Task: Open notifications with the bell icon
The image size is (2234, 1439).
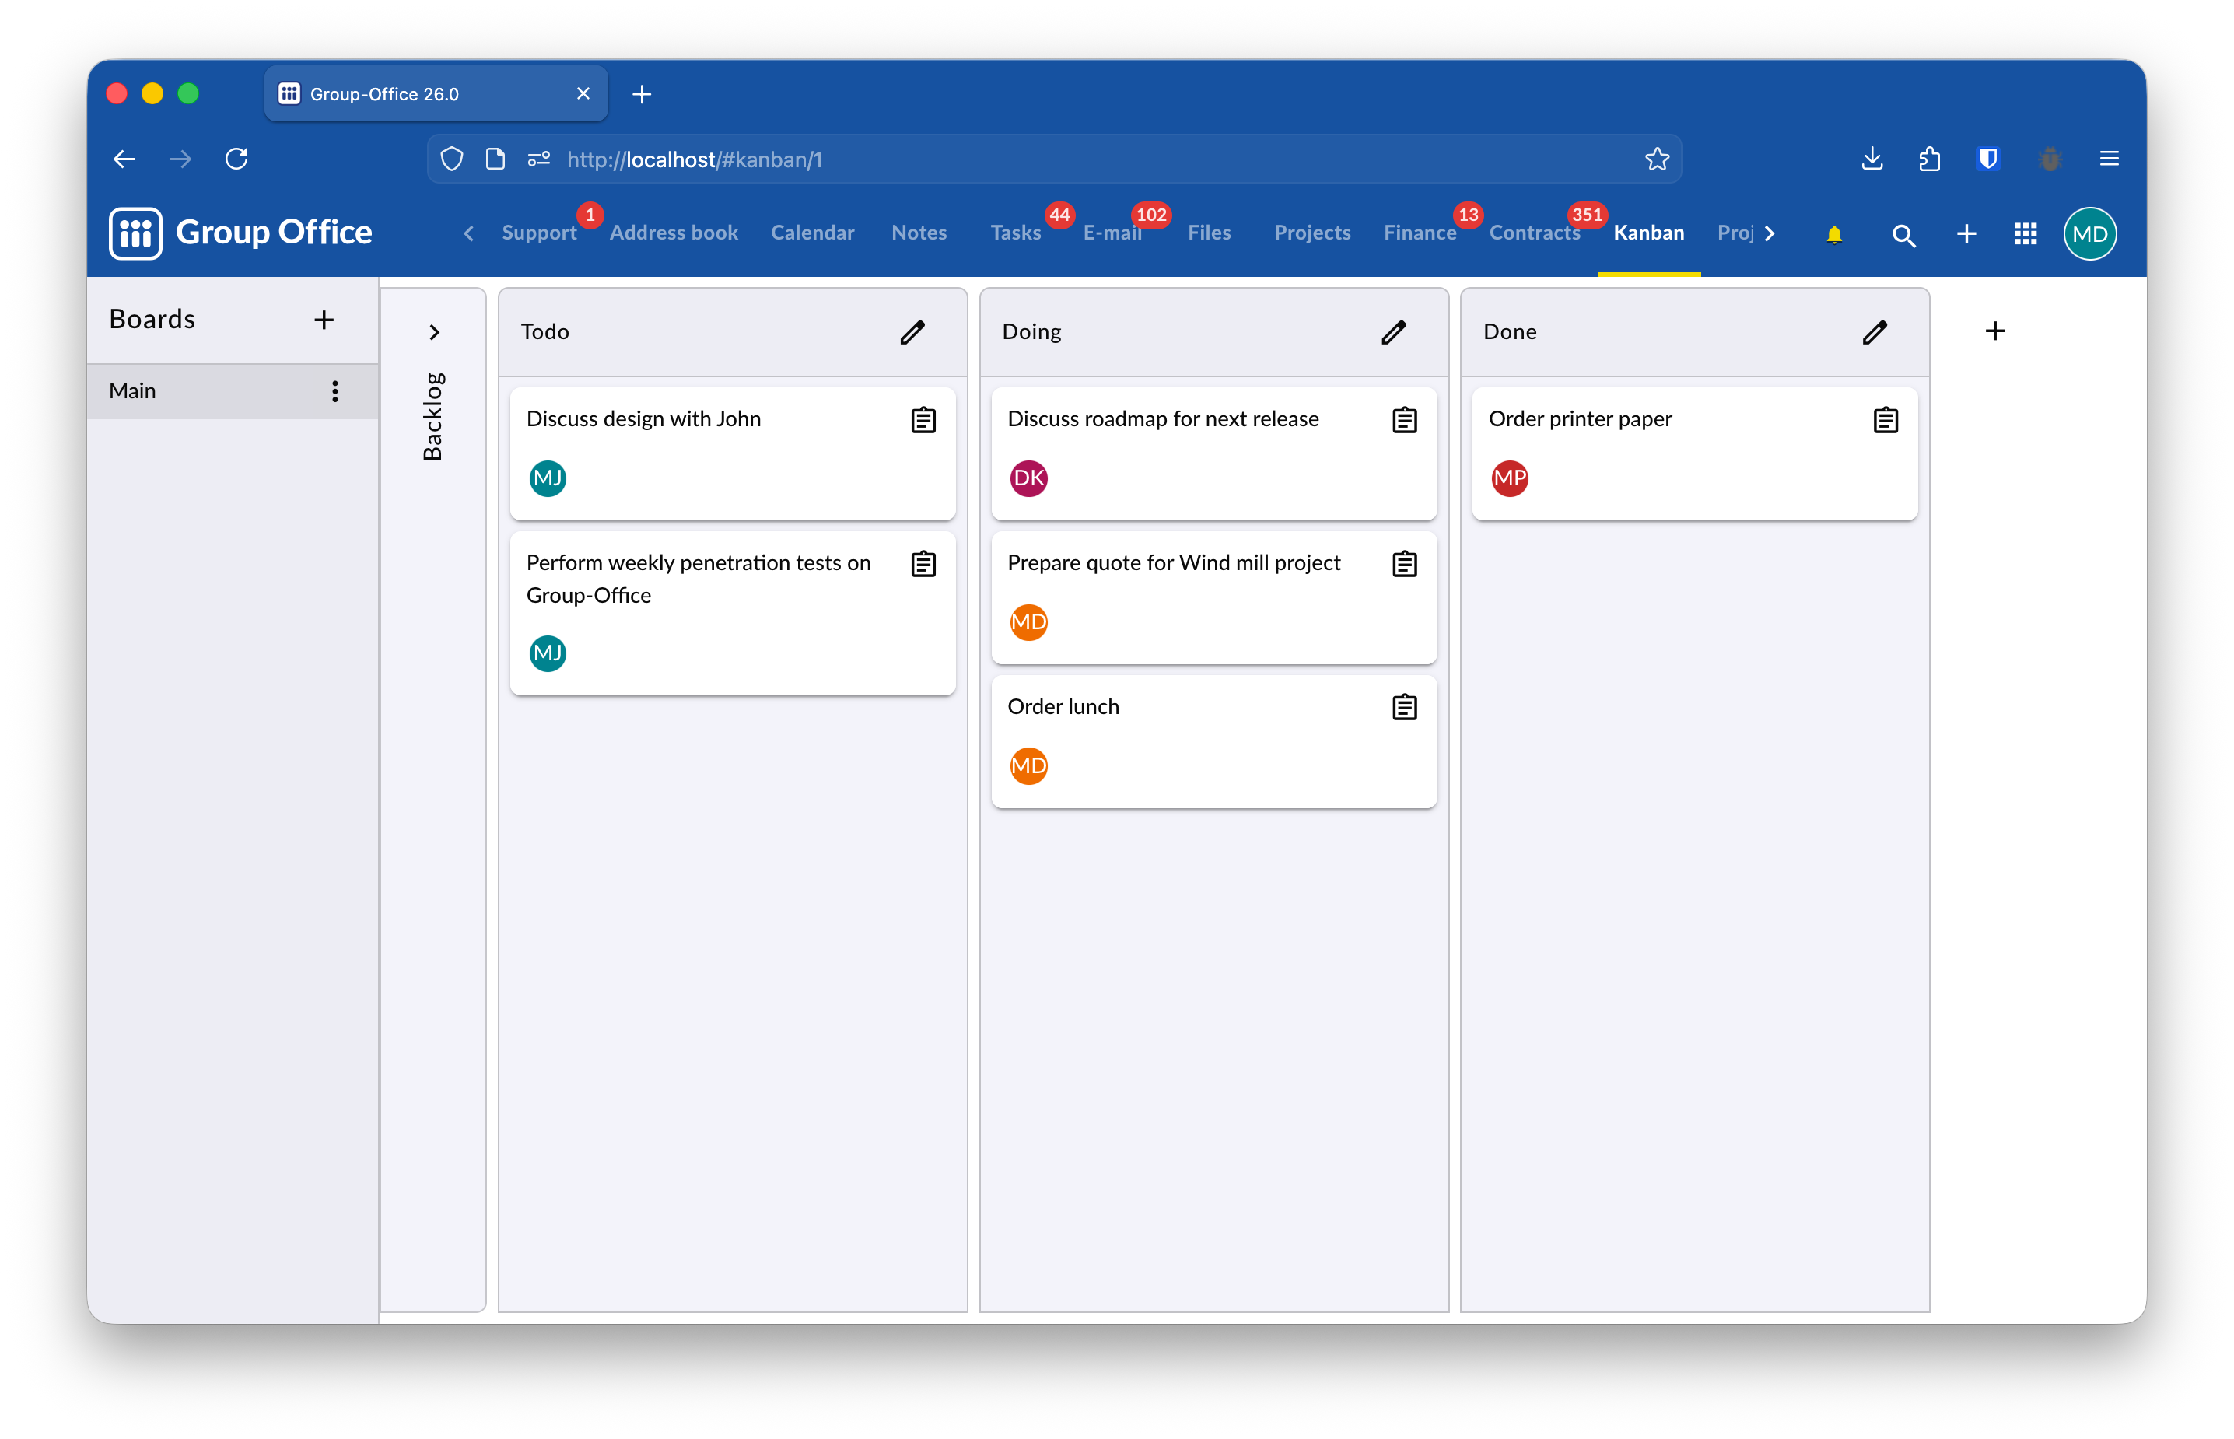Action: tap(1833, 235)
